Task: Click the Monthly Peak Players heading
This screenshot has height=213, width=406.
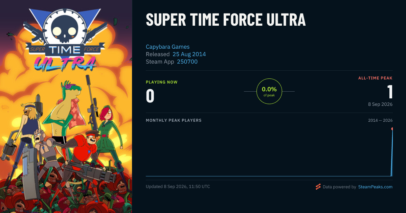Action: pyautogui.click(x=174, y=120)
